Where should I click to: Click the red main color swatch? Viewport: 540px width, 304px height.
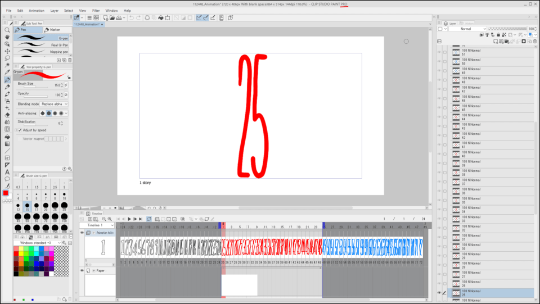[x=6, y=193]
